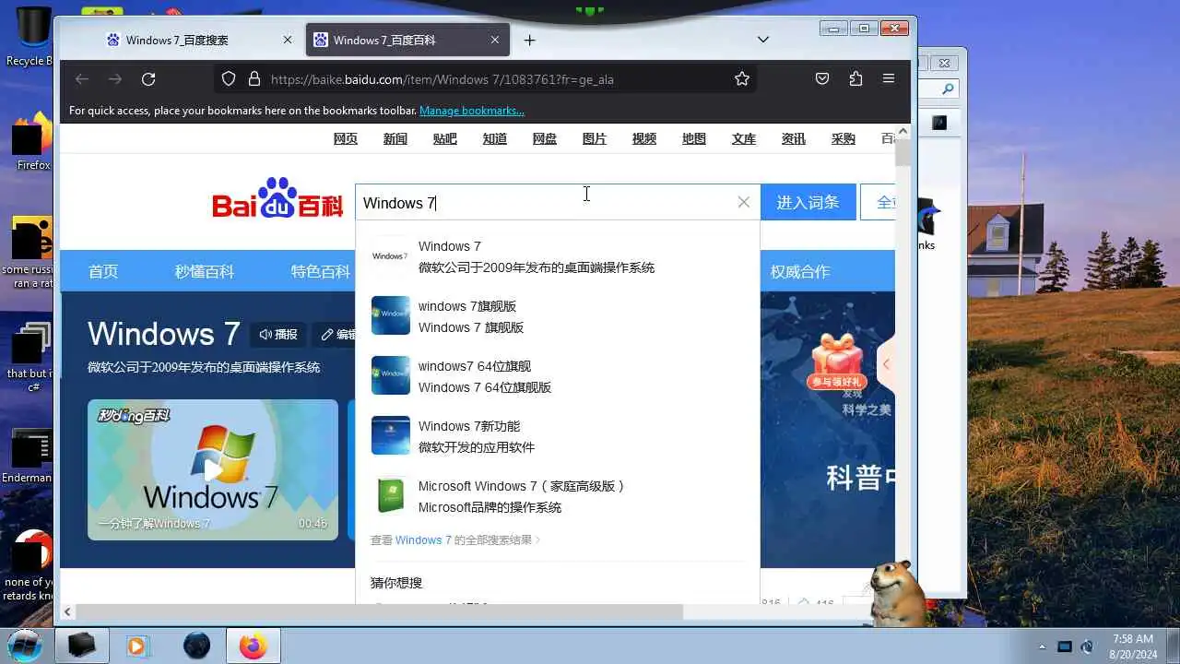The image size is (1180, 664).
Task: Open 查看 Windows 7 的全部搜索结果 link
Action: (x=455, y=540)
